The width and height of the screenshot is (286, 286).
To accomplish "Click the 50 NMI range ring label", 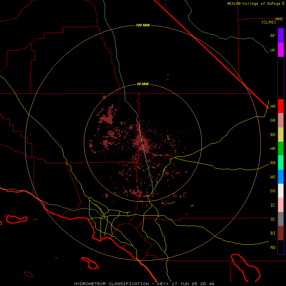I will [x=143, y=84].
